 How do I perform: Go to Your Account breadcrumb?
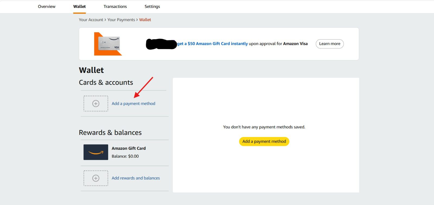pyautogui.click(x=91, y=20)
